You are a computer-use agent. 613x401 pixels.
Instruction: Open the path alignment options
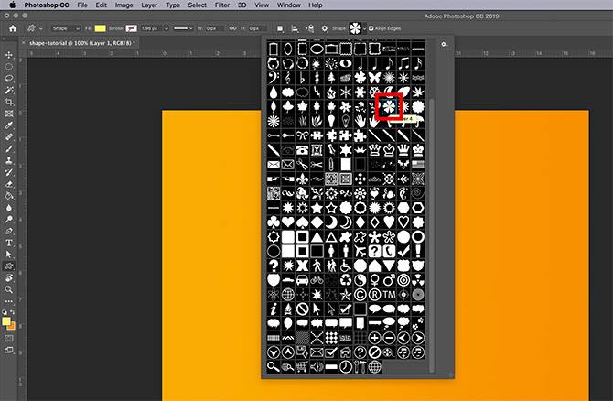295,28
